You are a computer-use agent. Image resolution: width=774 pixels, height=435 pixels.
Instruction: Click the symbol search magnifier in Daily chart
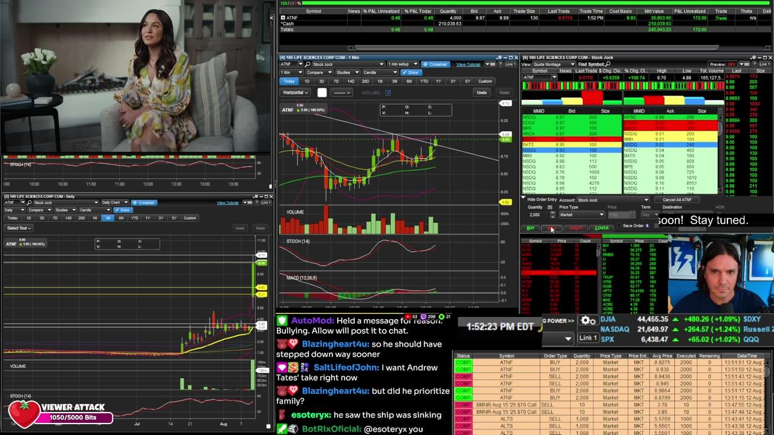point(30,202)
